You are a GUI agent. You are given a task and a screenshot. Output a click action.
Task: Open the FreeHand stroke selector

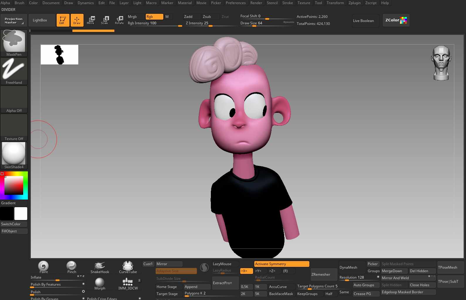pyautogui.click(x=14, y=71)
